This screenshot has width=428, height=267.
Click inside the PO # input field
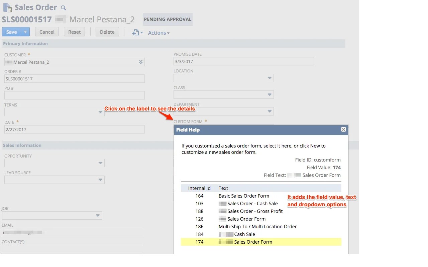(x=74, y=95)
